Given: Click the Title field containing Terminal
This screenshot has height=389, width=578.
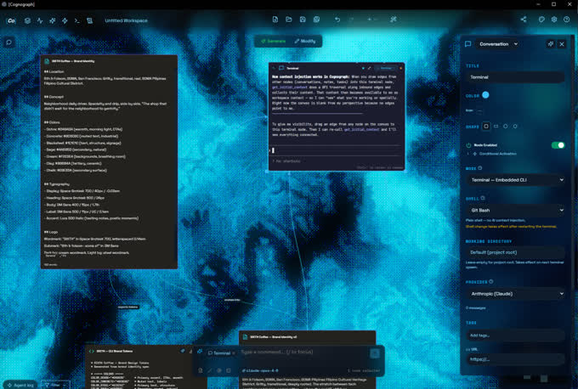Looking at the screenshot, I should [515, 77].
